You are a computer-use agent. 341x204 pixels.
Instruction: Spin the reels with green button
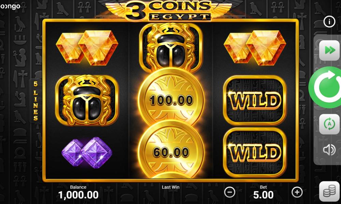click(x=326, y=87)
